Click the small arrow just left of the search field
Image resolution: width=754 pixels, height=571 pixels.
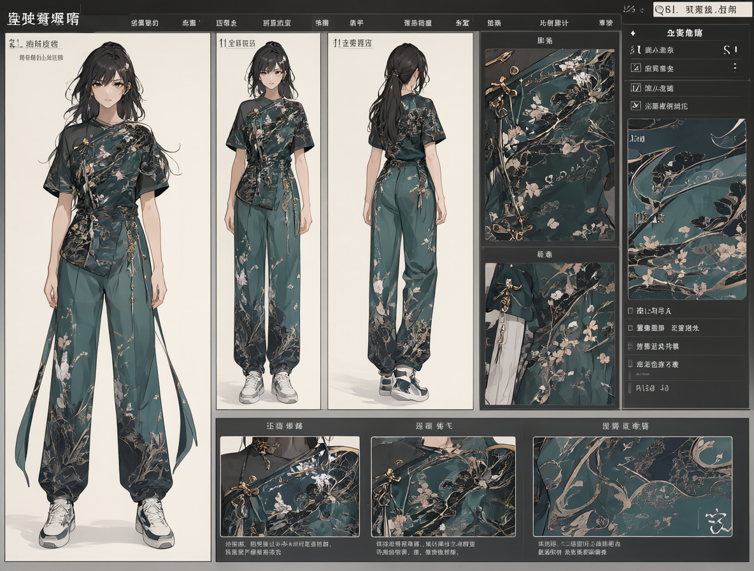click(642, 10)
